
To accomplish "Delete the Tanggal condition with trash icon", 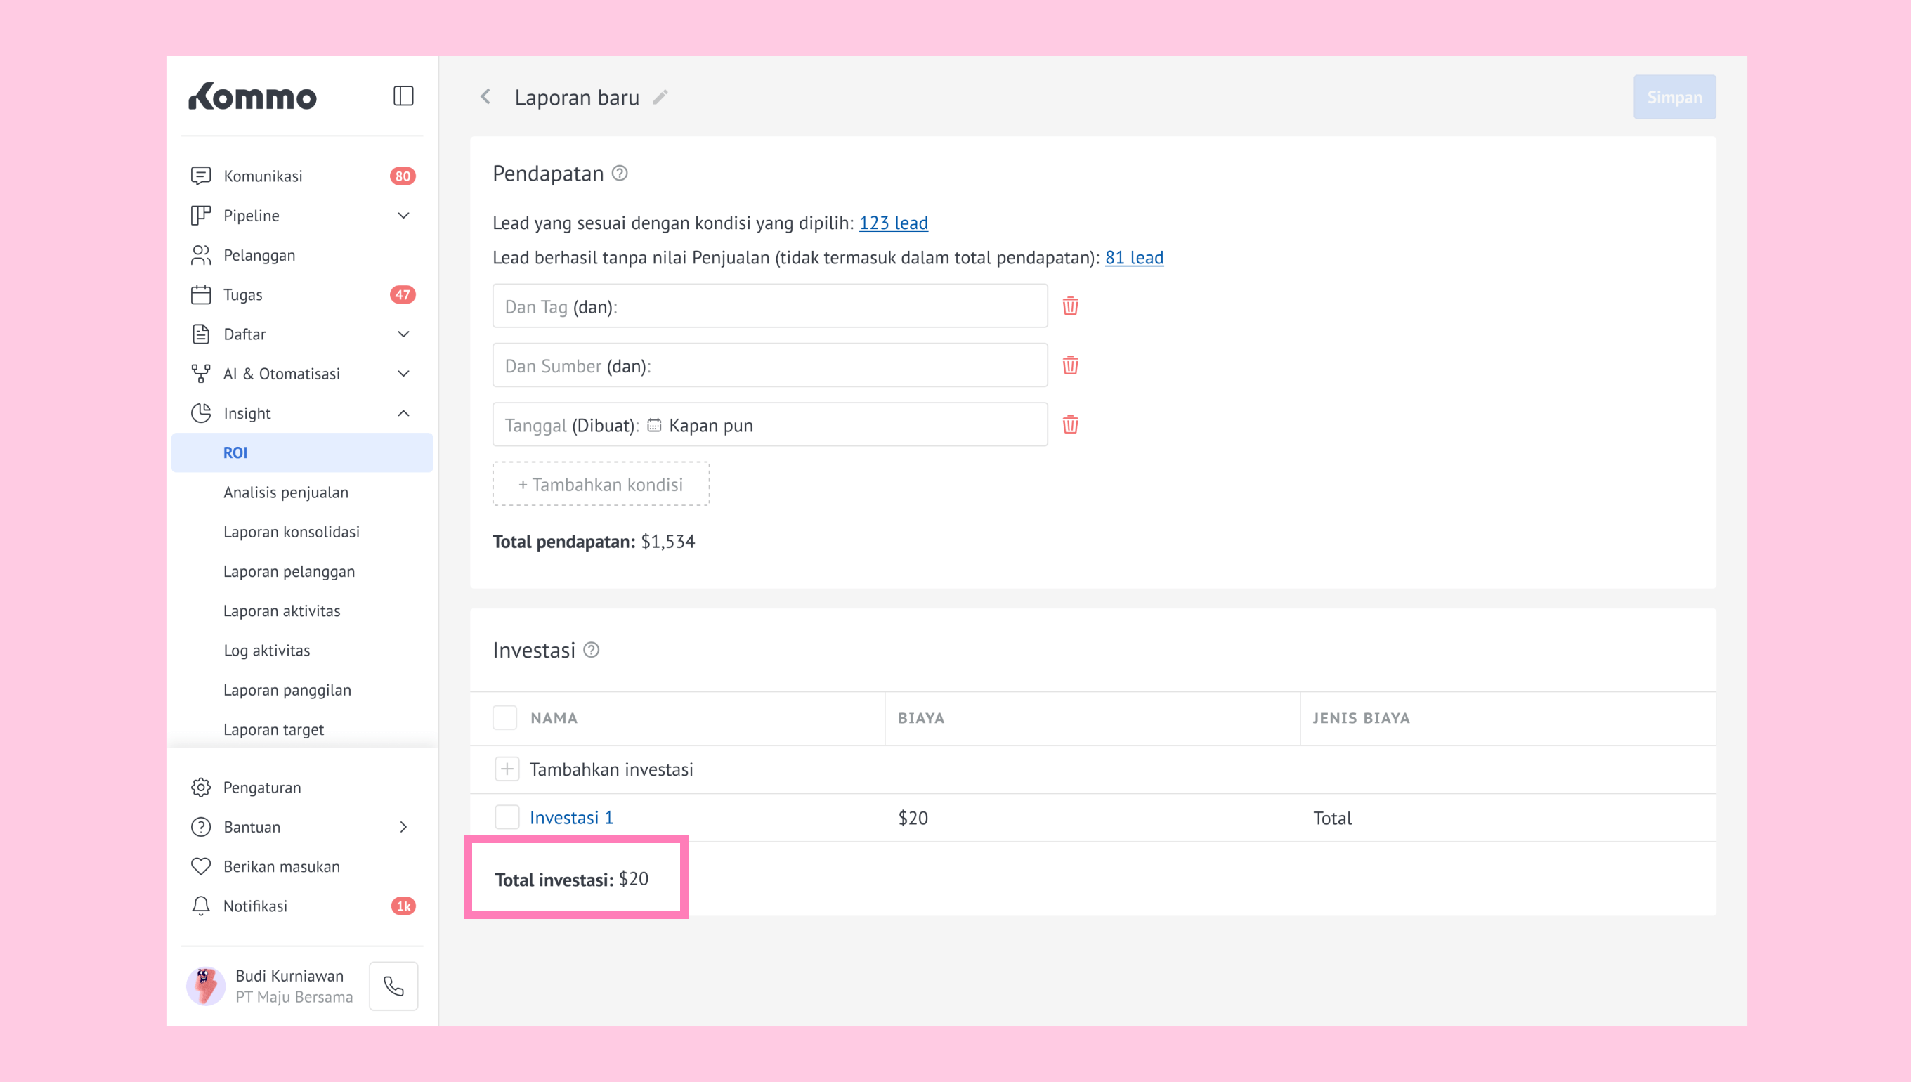I will pos(1070,425).
